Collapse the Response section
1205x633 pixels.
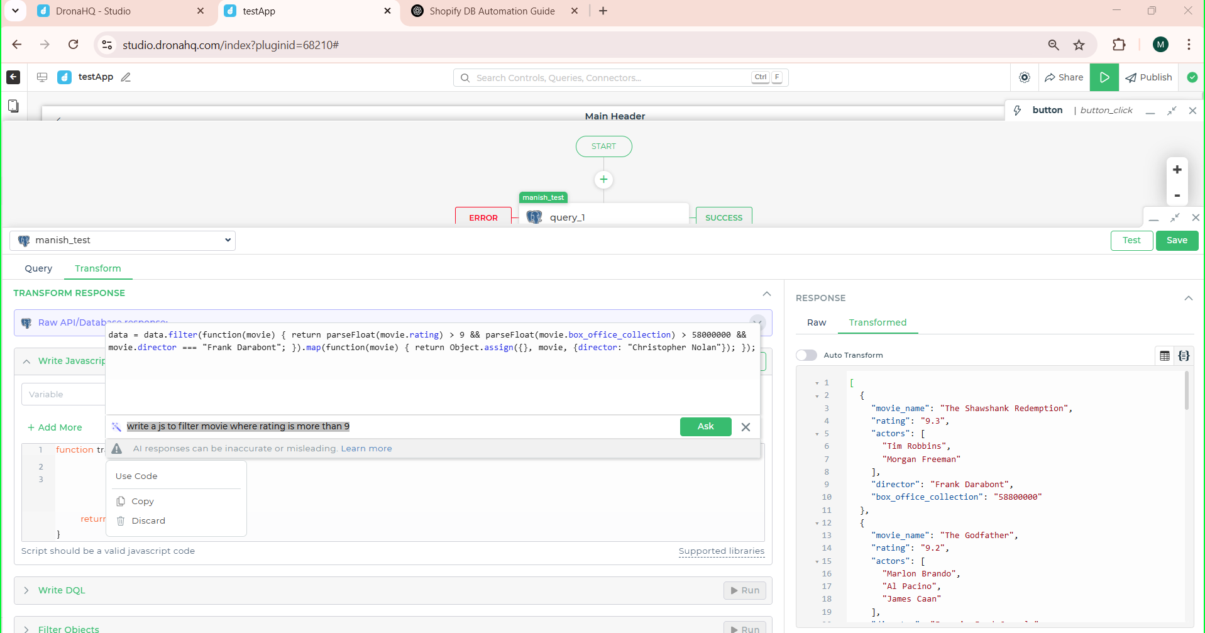click(x=1188, y=298)
